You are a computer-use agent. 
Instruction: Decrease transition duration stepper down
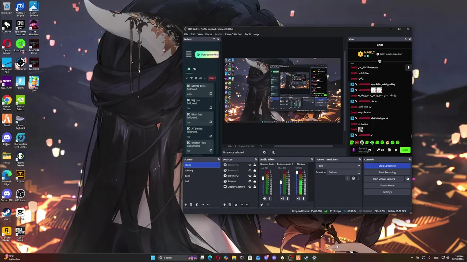[x=359, y=174]
